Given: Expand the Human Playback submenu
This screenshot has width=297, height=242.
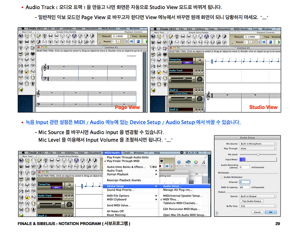Looking at the screenshot, I should [x=131, y=175].
